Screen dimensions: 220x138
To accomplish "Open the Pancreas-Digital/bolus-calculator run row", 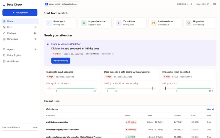I will point(130,130).
